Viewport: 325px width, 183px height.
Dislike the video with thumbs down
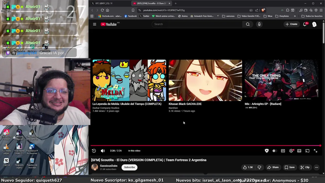[x=259, y=167]
